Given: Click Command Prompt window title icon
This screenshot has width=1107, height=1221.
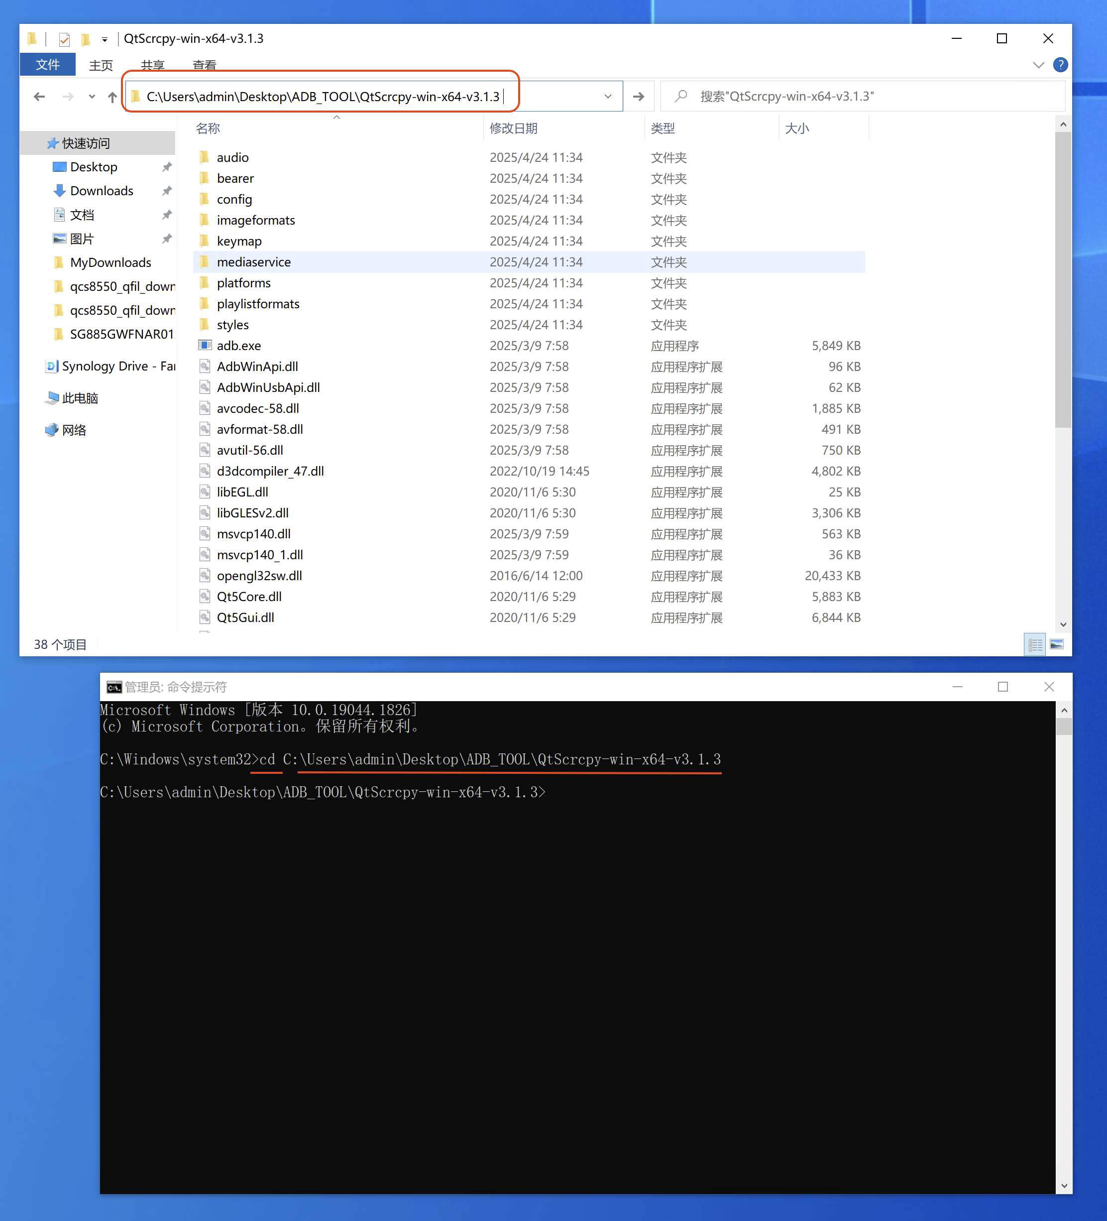Looking at the screenshot, I should [x=114, y=687].
